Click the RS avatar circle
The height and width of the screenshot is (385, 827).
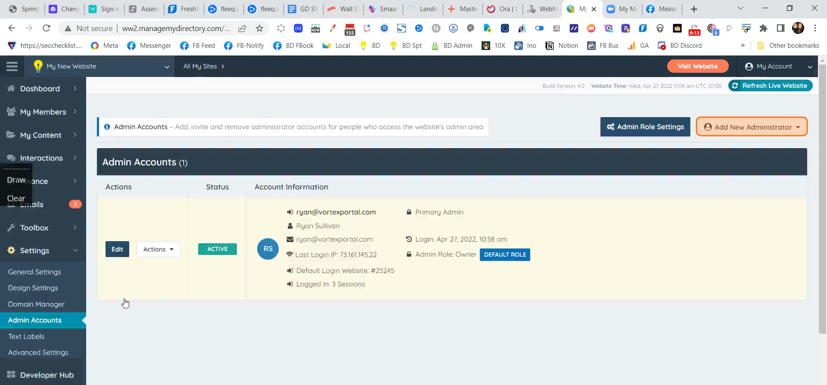[268, 249]
